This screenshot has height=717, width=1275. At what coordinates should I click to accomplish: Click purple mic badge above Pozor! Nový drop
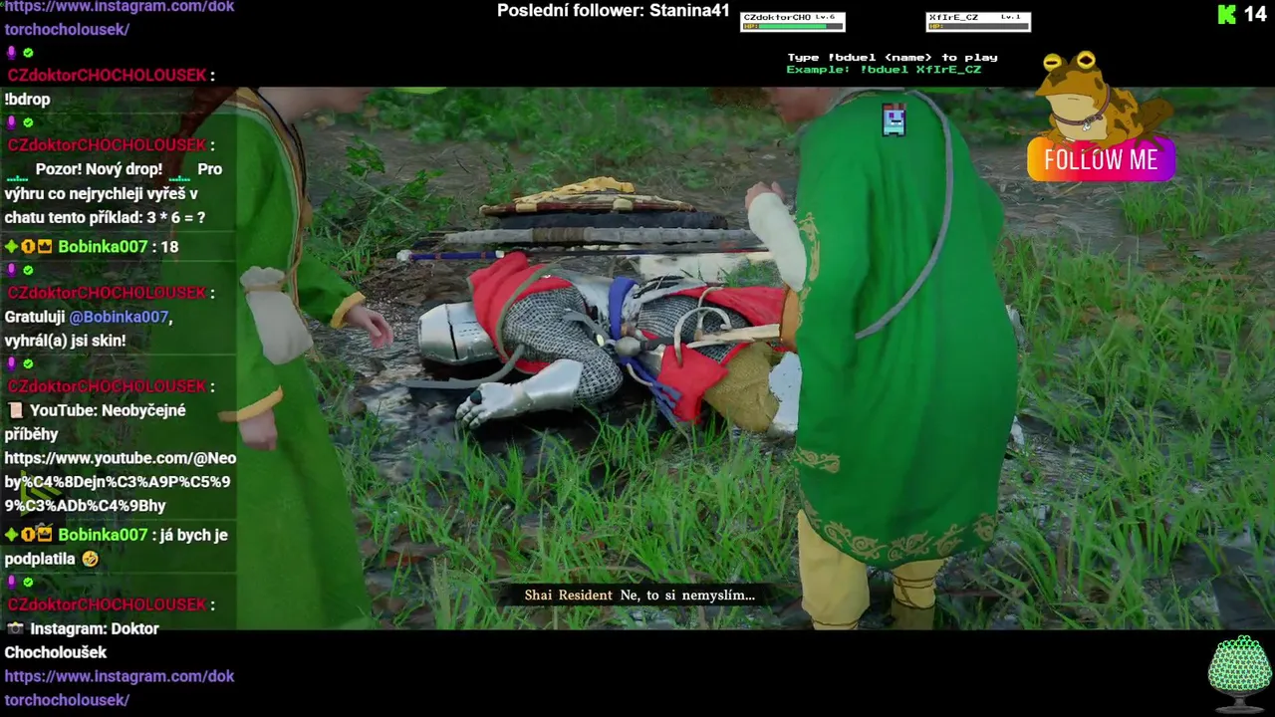12,122
